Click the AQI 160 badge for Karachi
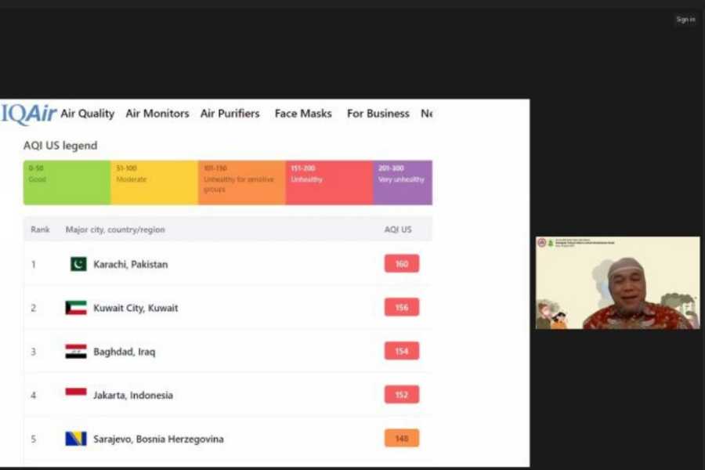This screenshot has width=705, height=470. [x=402, y=264]
